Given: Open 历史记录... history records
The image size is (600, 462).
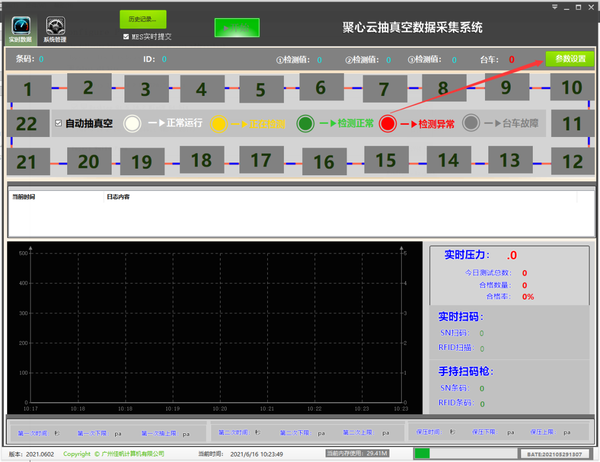Looking at the screenshot, I should 143,19.
